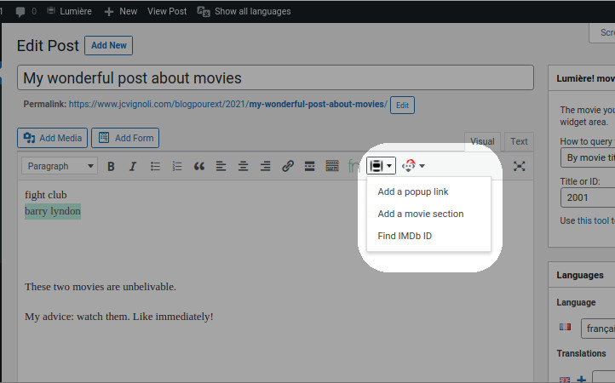The height and width of the screenshot is (383, 615).
Task: Click the insert link icon
Action: point(288,166)
